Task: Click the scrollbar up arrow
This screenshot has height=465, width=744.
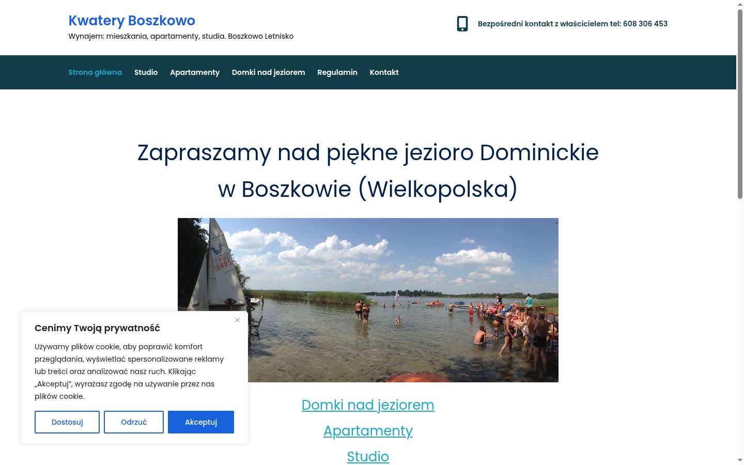Action: click(740, 4)
